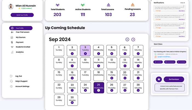192x110 pixels.
Task: Go to previous month in calendar
Action: 127,39
